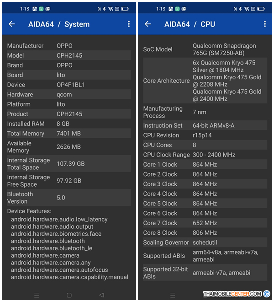Tap Bluetooth icon in CPU screen status bar

point(240,9)
